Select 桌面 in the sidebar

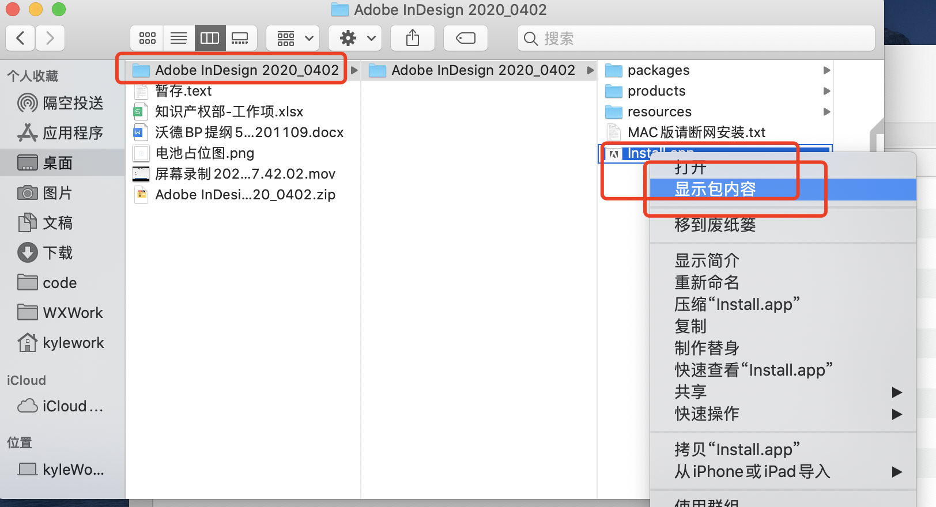tap(62, 163)
